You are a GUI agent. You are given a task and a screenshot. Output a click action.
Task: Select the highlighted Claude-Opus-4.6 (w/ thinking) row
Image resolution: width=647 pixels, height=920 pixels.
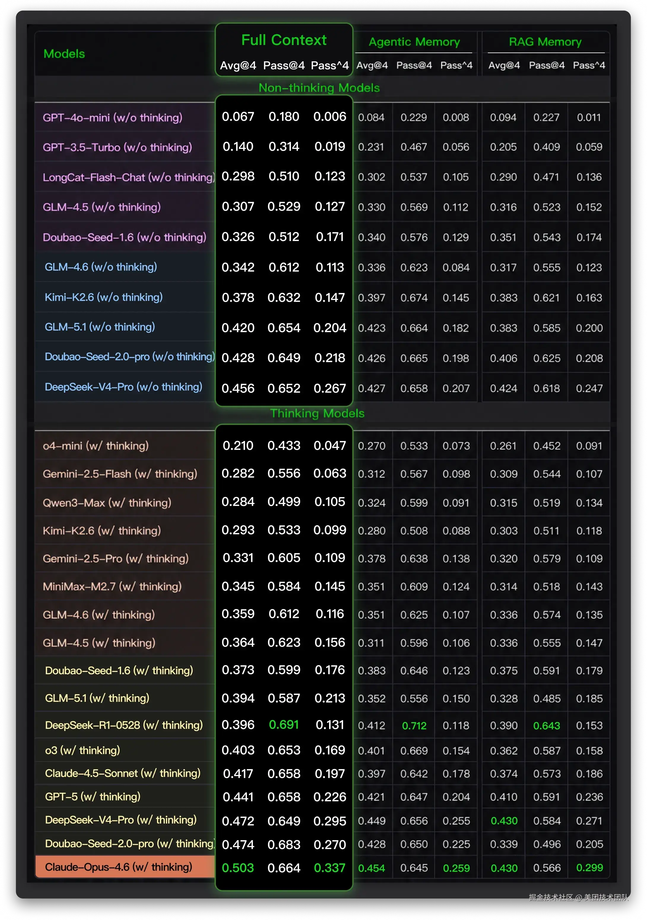pos(125,867)
